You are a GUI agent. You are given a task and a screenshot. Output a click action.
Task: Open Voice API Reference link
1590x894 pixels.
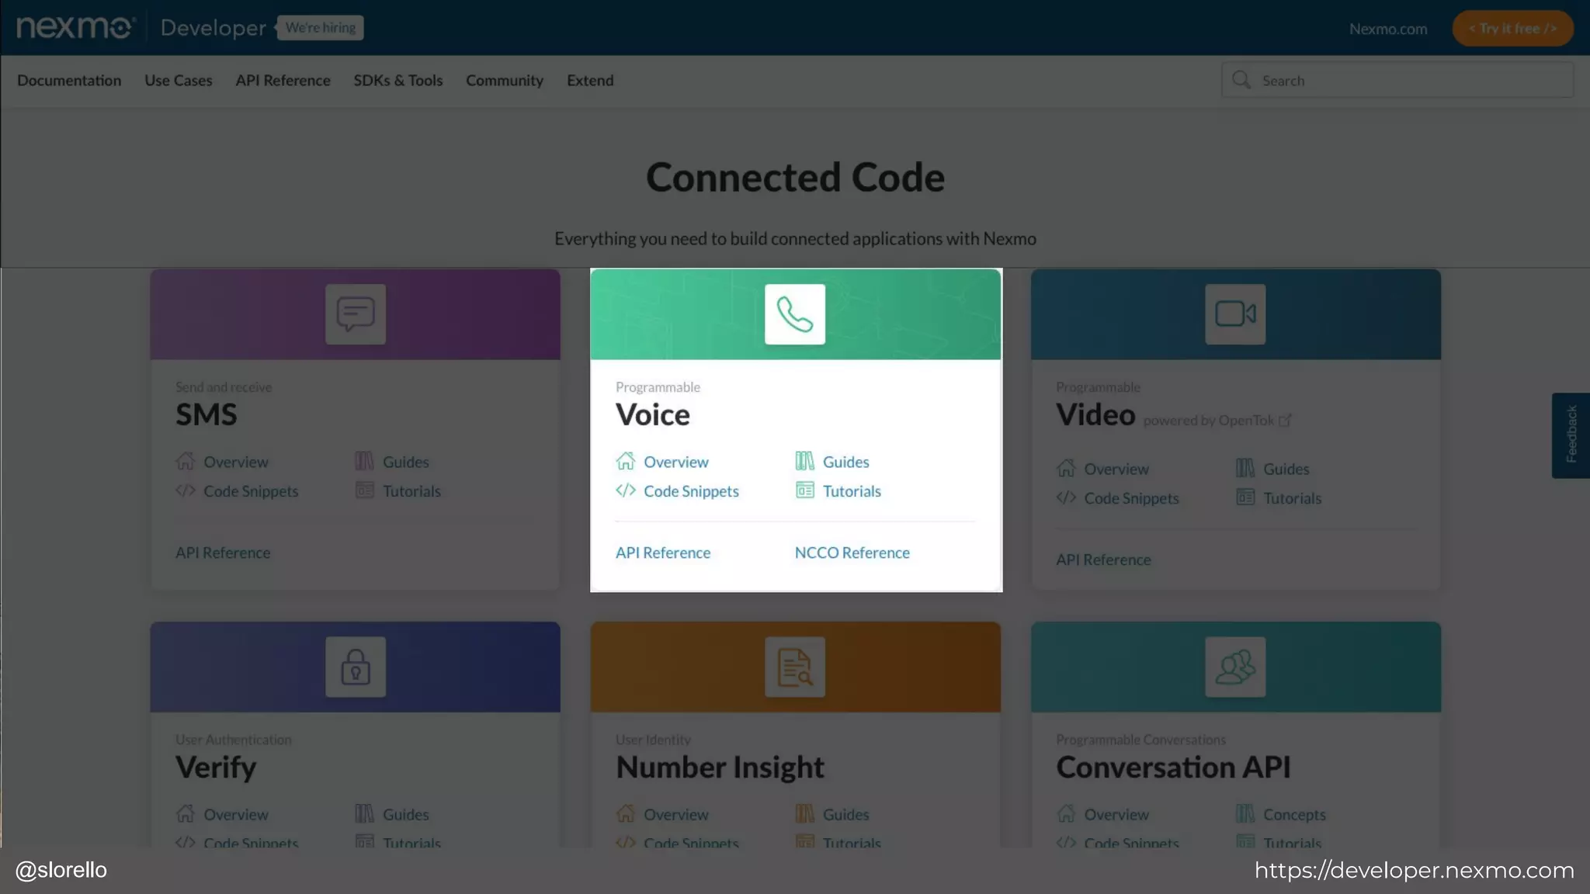662,553
